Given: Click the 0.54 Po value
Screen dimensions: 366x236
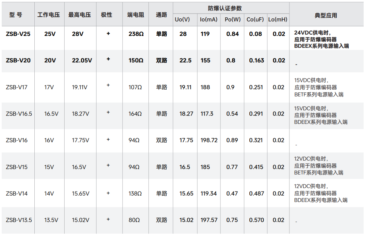Looking at the screenshot, I should (232, 114).
